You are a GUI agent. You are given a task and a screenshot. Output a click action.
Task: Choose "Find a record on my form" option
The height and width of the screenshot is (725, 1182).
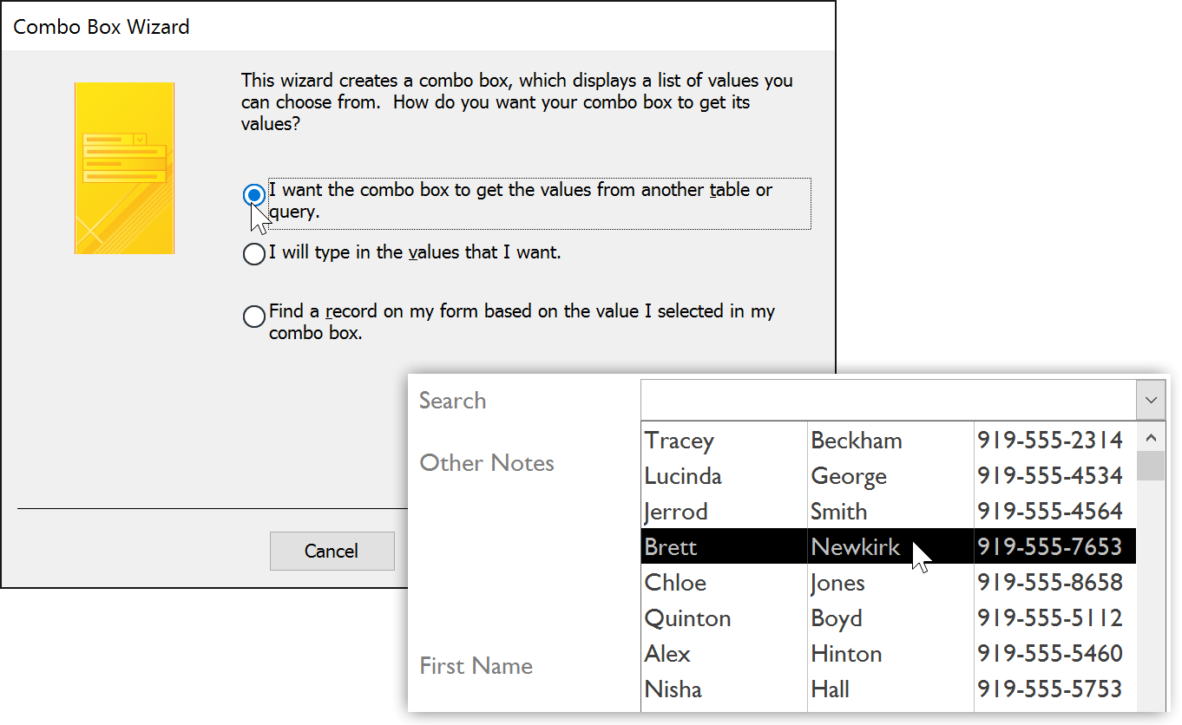(x=253, y=317)
